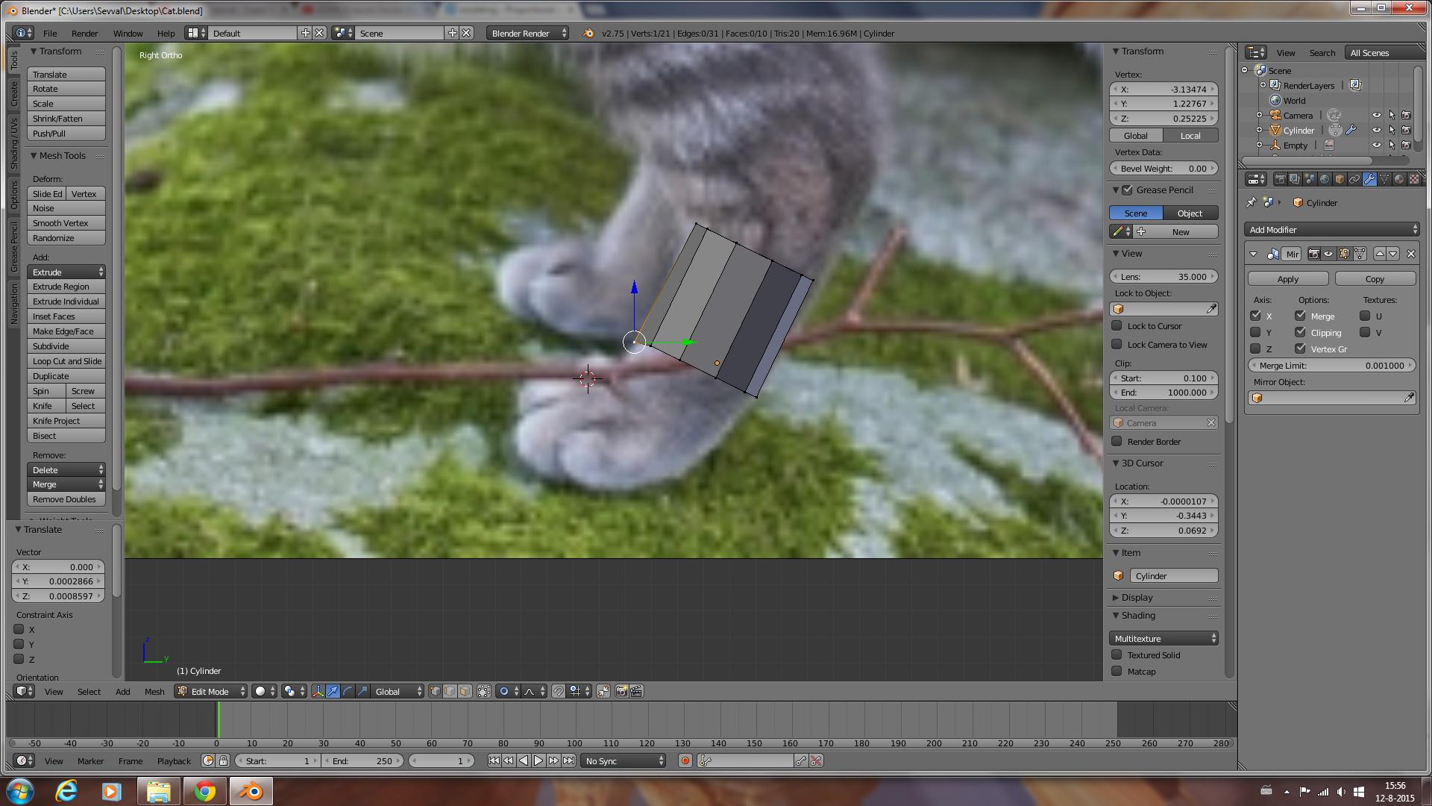This screenshot has height=806, width=1432.
Task: Click the timeline lock time to editors icon
Action: 223,760
